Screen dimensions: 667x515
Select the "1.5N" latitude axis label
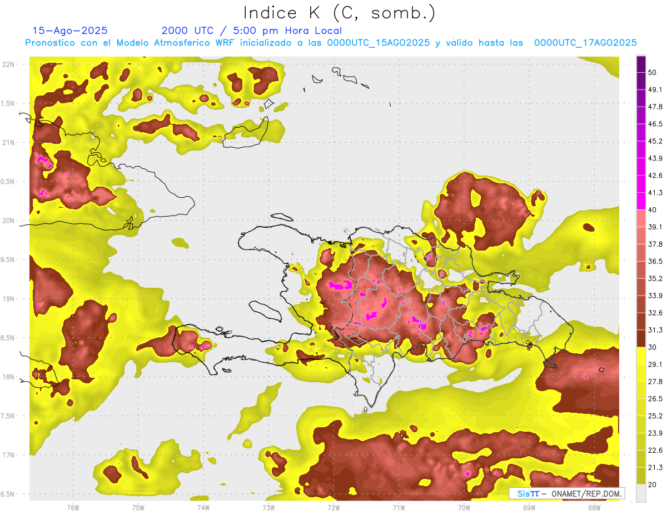pyautogui.click(x=8, y=103)
